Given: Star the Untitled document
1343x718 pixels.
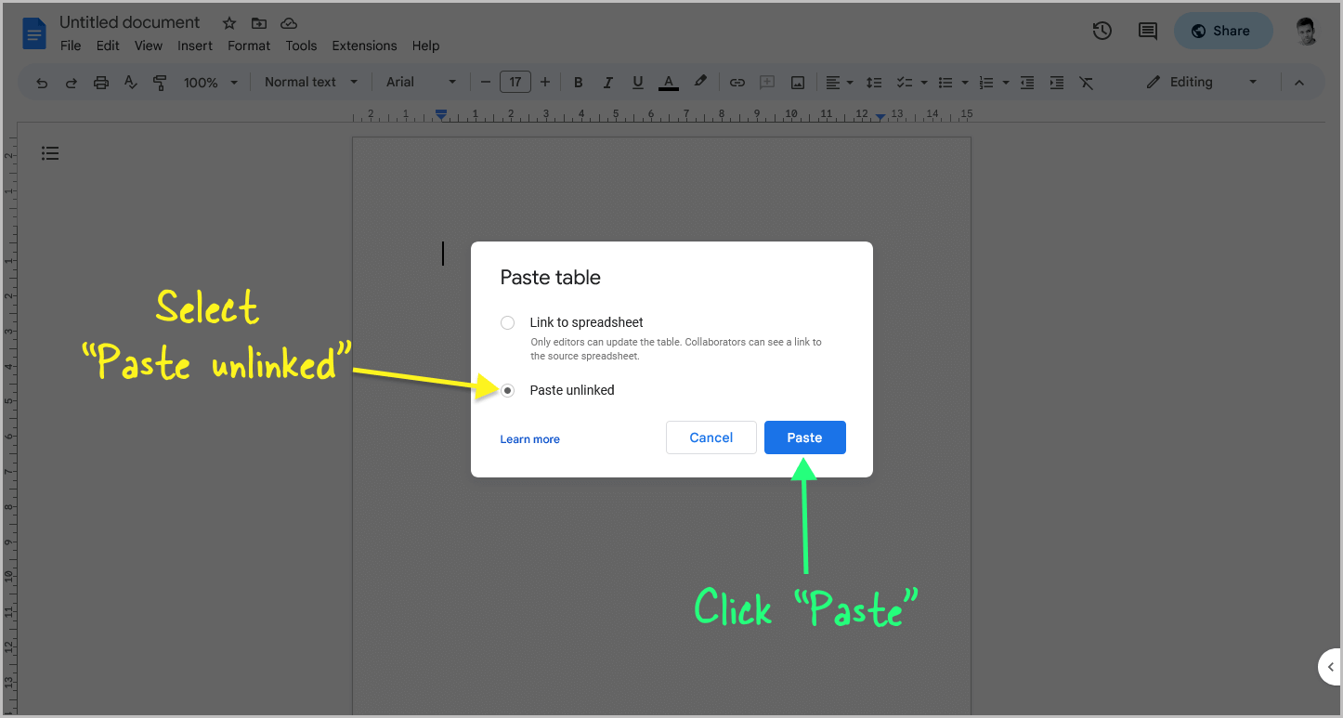Looking at the screenshot, I should coord(229,23).
